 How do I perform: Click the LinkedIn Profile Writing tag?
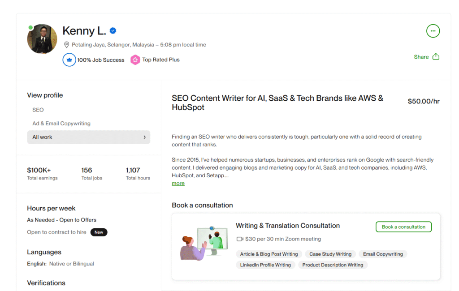point(265,265)
